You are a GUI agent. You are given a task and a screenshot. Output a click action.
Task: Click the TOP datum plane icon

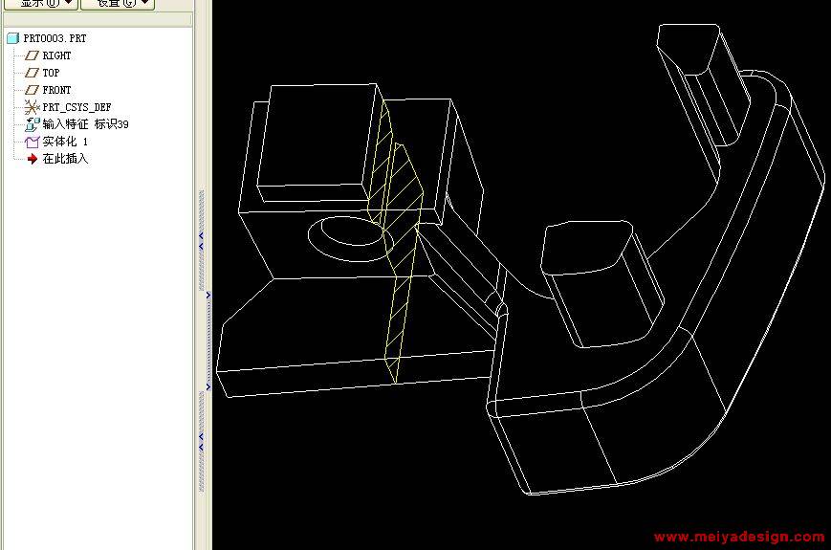click(33, 73)
